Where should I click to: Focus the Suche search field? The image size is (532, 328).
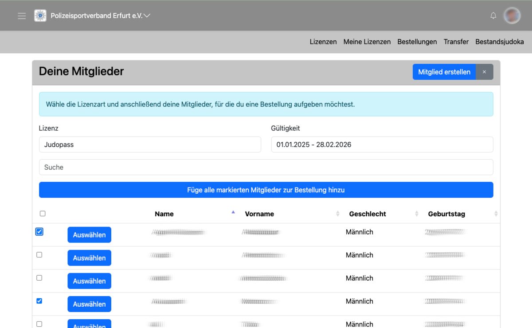click(266, 167)
